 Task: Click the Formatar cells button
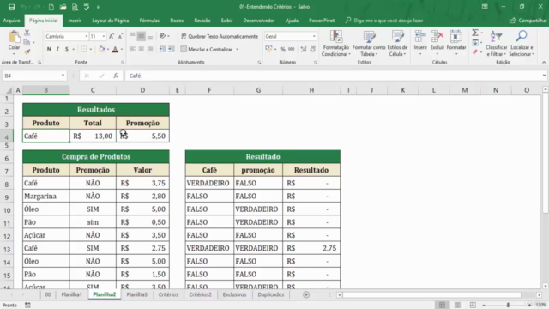pos(456,44)
